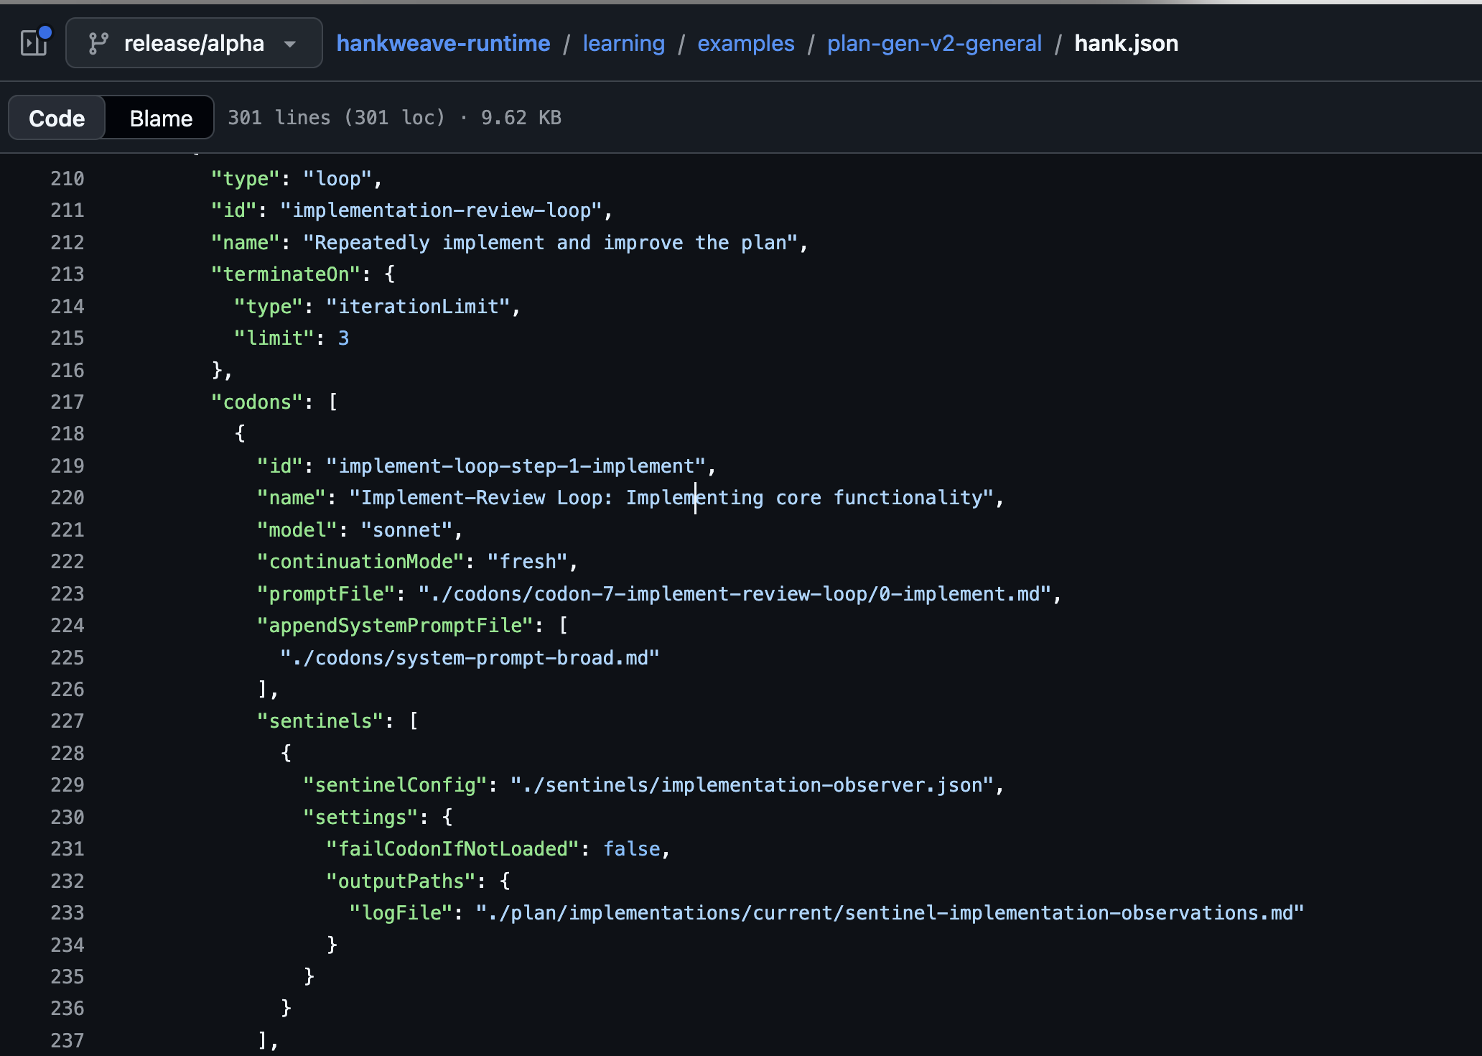Switch to the Blame view tab
This screenshot has height=1056, width=1482.
click(x=161, y=118)
